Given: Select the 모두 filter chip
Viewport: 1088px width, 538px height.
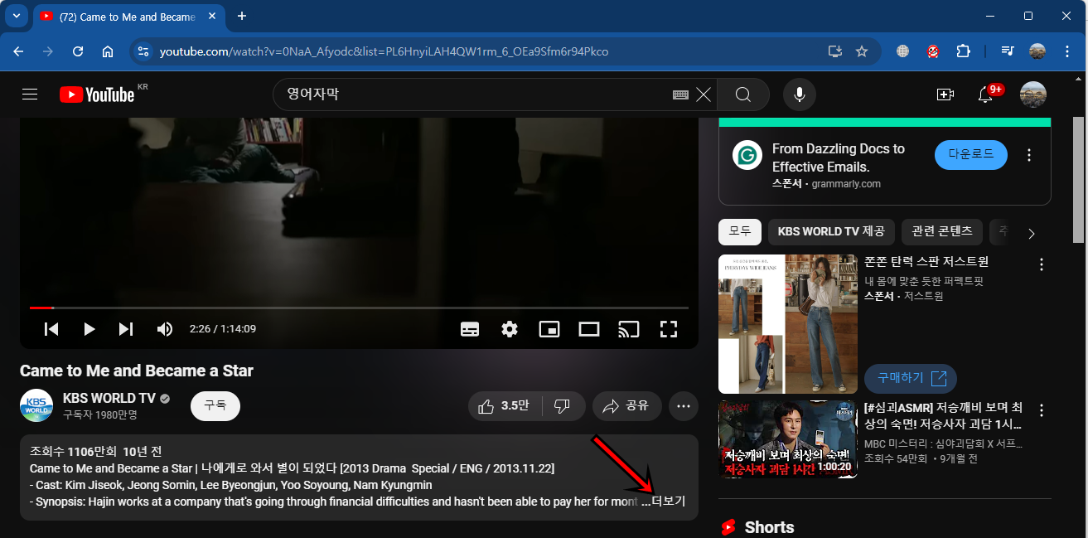Looking at the screenshot, I should (740, 232).
